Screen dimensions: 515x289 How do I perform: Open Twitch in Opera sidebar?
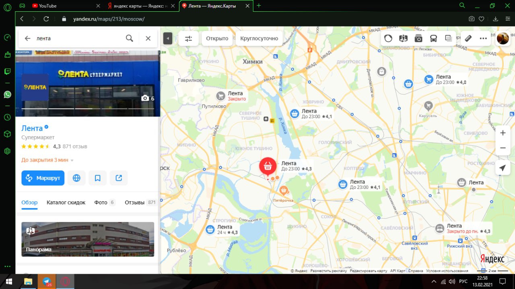[x=7, y=72]
